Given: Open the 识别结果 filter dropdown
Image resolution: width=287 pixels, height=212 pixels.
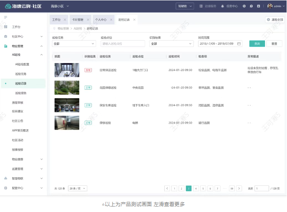Looking at the screenshot, I should (x=171, y=44).
